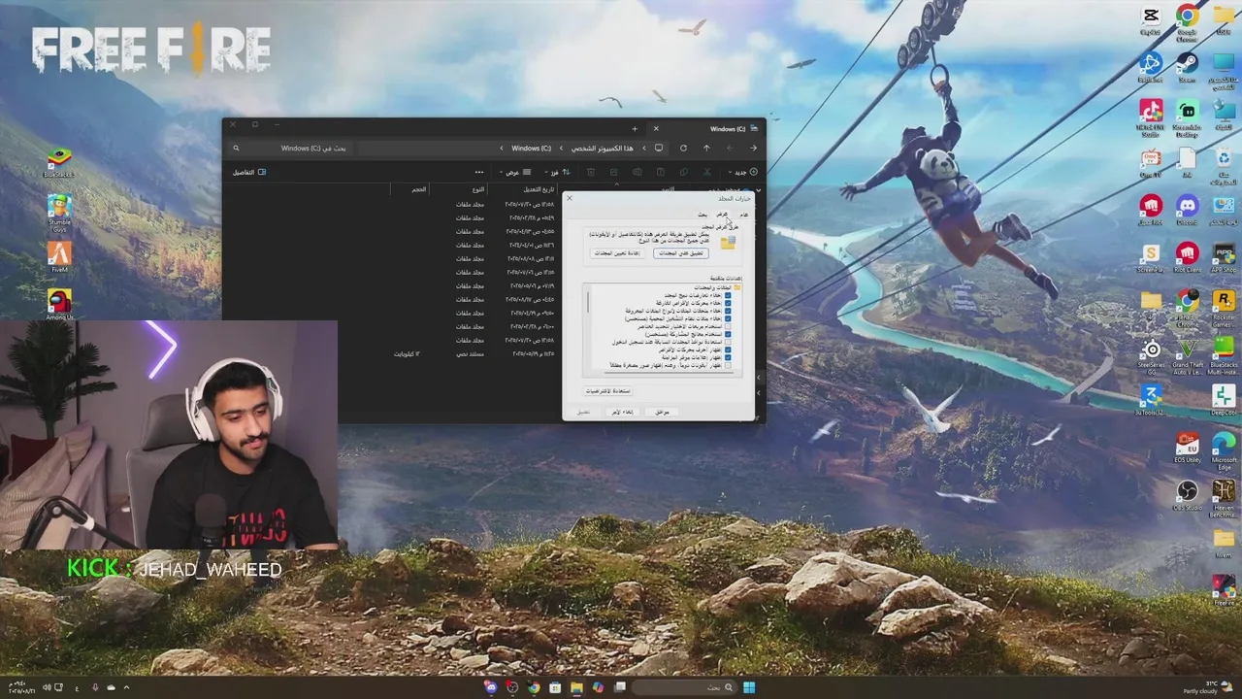Screen dimensions: 1242x699
Task: Select 3uTools desktop icon
Action: click(1151, 400)
